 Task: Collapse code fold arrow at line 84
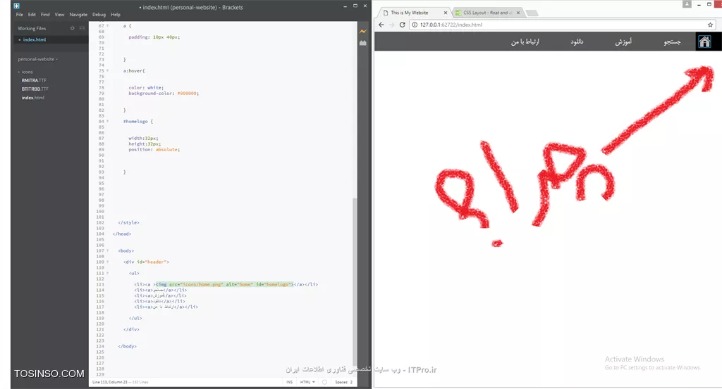108,121
